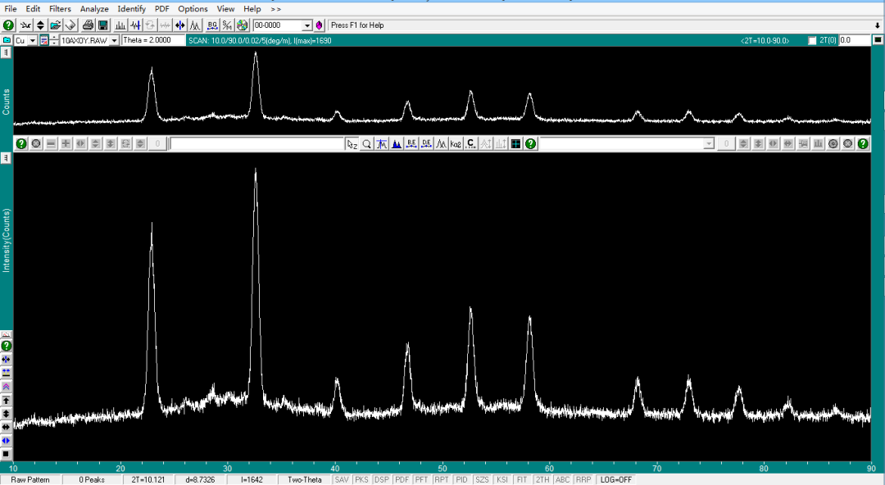Click the open file folder icon
Screen dimensions: 885x485
55,25
